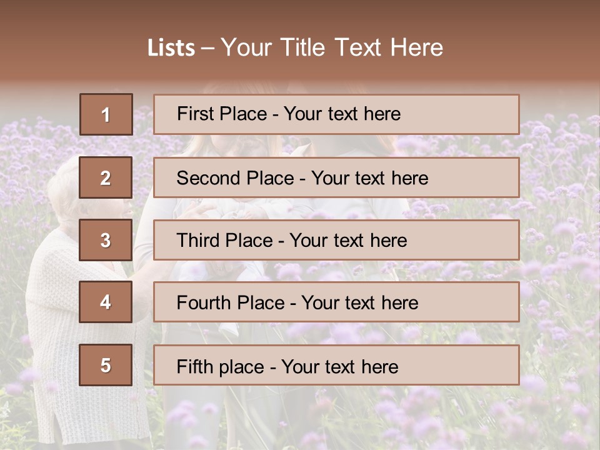
Task: Click the bold word "Lists" in the title
Action: 171,48
